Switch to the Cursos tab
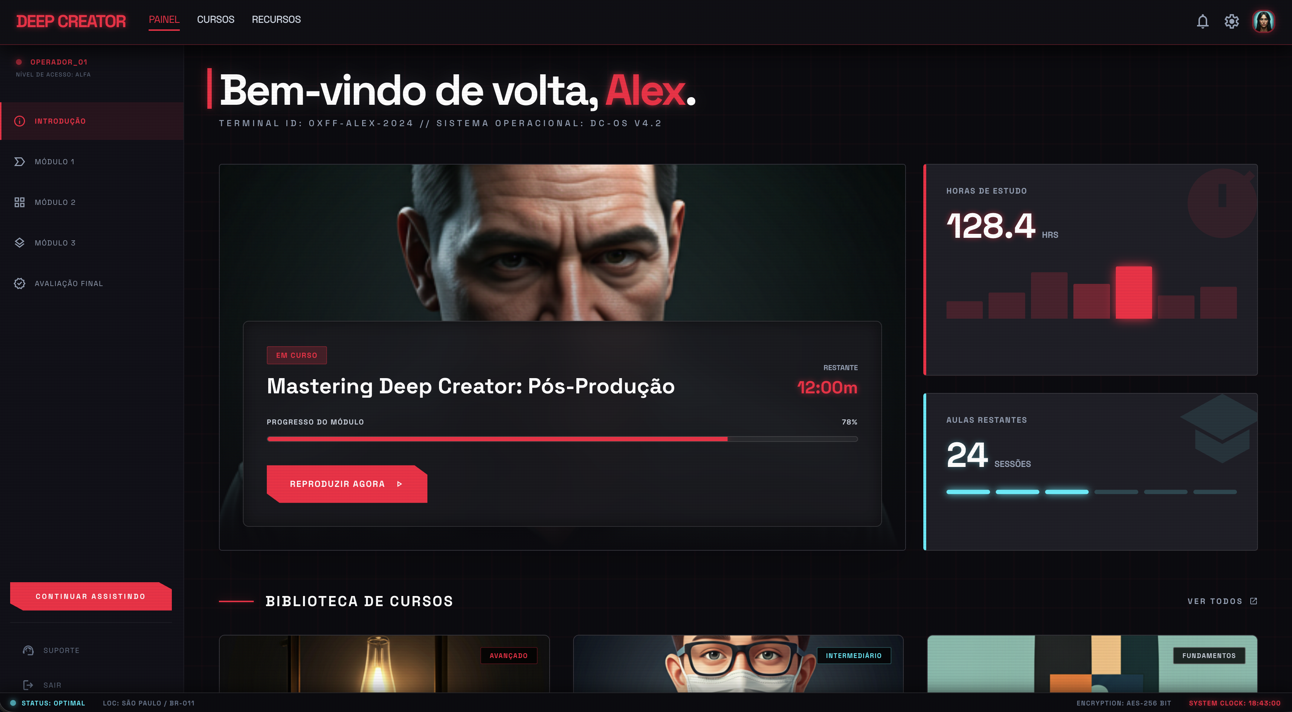Screen dimensions: 1292x712 tap(216, 20)
